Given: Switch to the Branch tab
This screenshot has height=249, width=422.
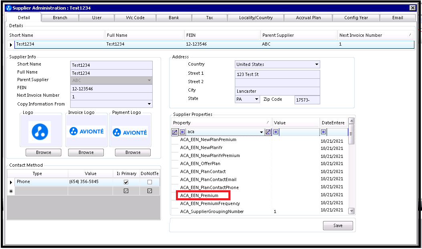Looking at the screenshot, I should (60, 18).
